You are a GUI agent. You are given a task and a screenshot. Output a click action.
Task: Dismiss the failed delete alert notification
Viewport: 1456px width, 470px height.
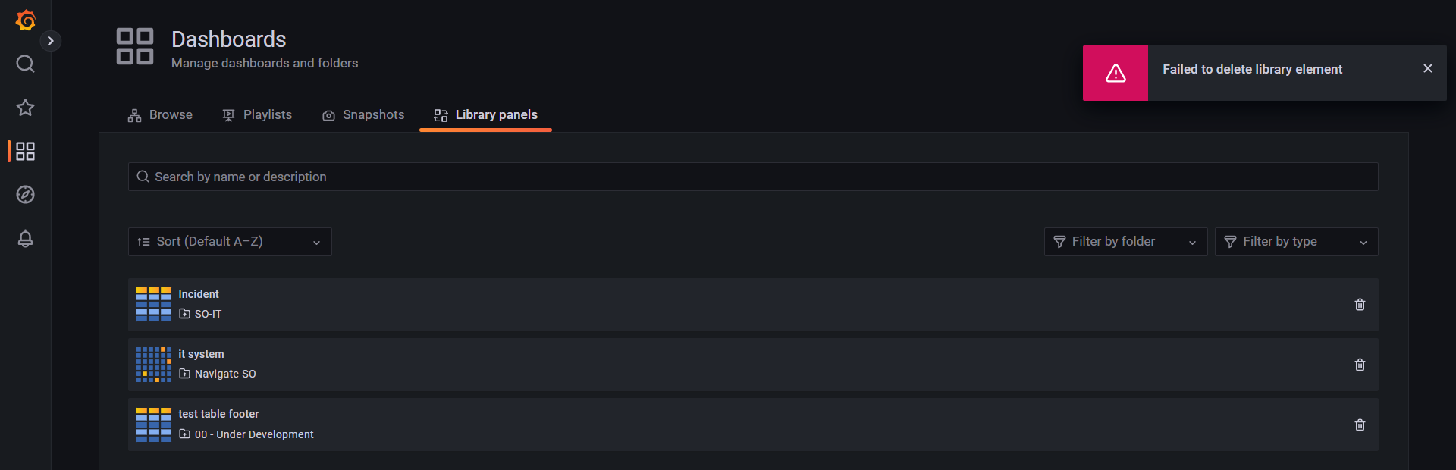coord(1428,68)
